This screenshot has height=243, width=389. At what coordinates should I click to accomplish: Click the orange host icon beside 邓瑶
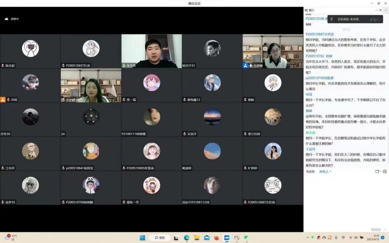(x=3, y=100)
